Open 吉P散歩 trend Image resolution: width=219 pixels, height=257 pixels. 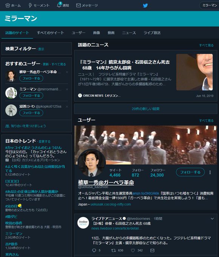pyautogui.click(x=11, y=244)
